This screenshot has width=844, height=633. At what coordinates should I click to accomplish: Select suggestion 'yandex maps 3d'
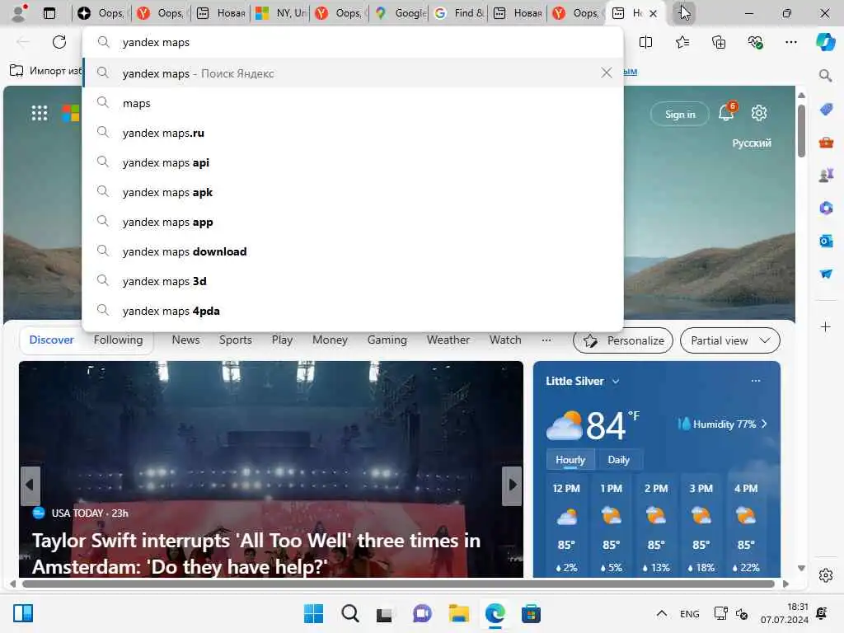click(x=353, y=281)
